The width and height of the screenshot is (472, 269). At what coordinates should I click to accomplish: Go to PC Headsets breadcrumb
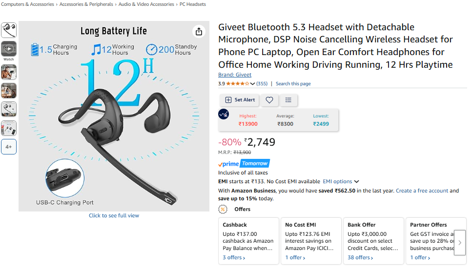coord(193,4)
